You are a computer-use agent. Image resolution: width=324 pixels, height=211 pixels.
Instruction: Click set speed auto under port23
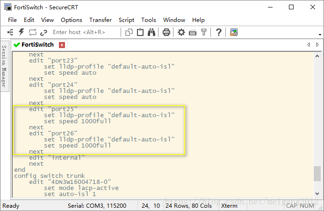pyautogui.click(x=70, y=73)
